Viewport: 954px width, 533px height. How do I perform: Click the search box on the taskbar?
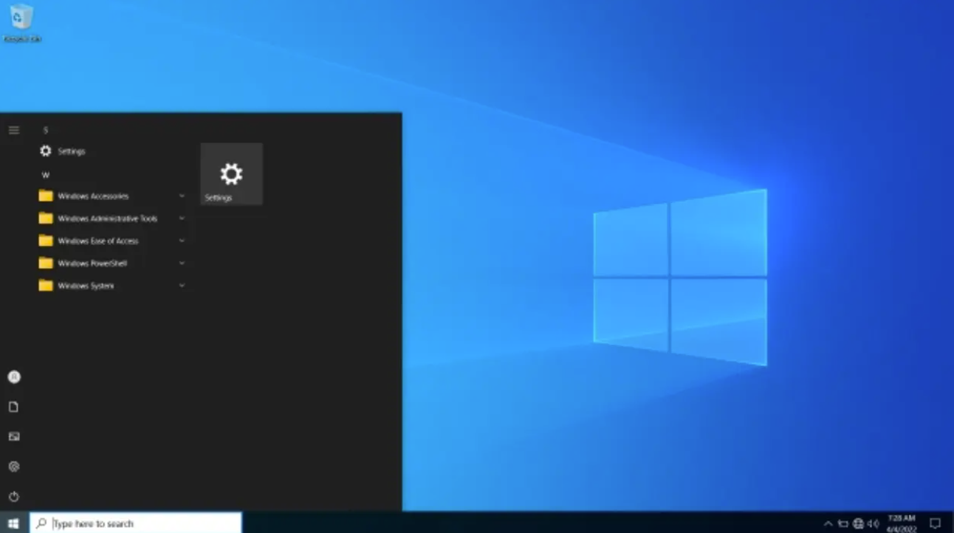tap(137, 523)
